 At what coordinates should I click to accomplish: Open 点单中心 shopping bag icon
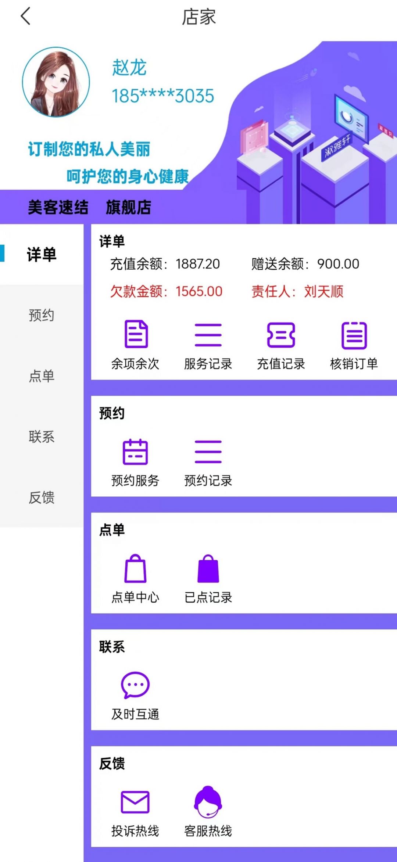coord(135,568)
